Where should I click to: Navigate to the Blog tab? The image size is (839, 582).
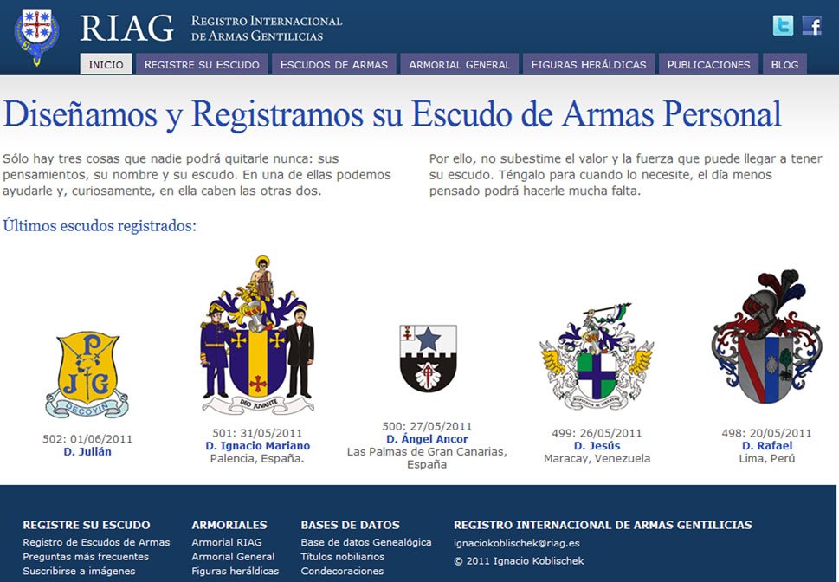point(784,64)
